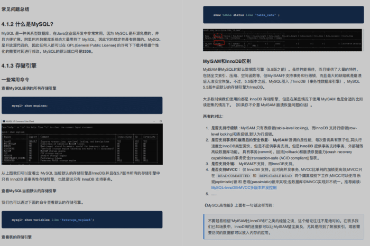370x246 pixels.
Task: Select the heading MyISAM和InnoDB区别
Action: click(x=227, y=61)
